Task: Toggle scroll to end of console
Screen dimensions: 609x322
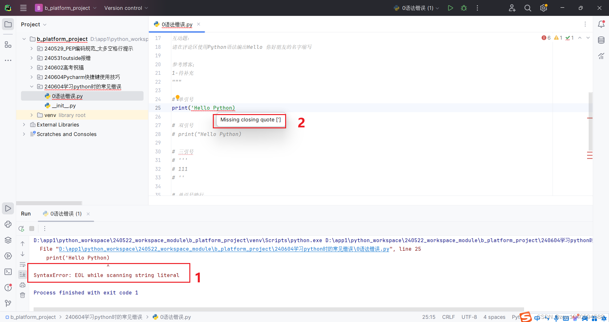Action: click(x=23, y=274)
